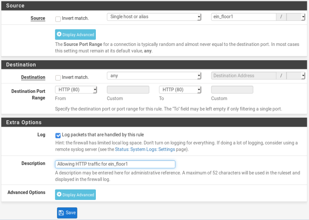Toggle Destination Invert match checkbox
309x220 pixels.
click(x=58, y=78)
